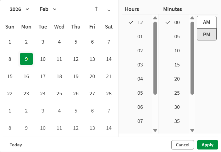Choose hour 05 from Hours list
Screen dimensions: 221x152
coord(140,93)
